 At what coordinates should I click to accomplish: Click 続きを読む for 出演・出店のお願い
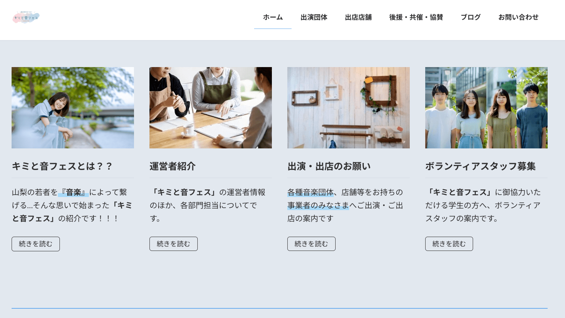311,244
